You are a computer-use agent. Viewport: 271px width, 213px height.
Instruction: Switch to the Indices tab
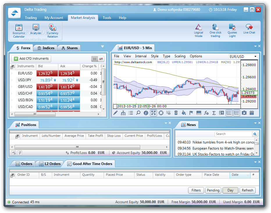pyautogui.click(x=46, y=48)
